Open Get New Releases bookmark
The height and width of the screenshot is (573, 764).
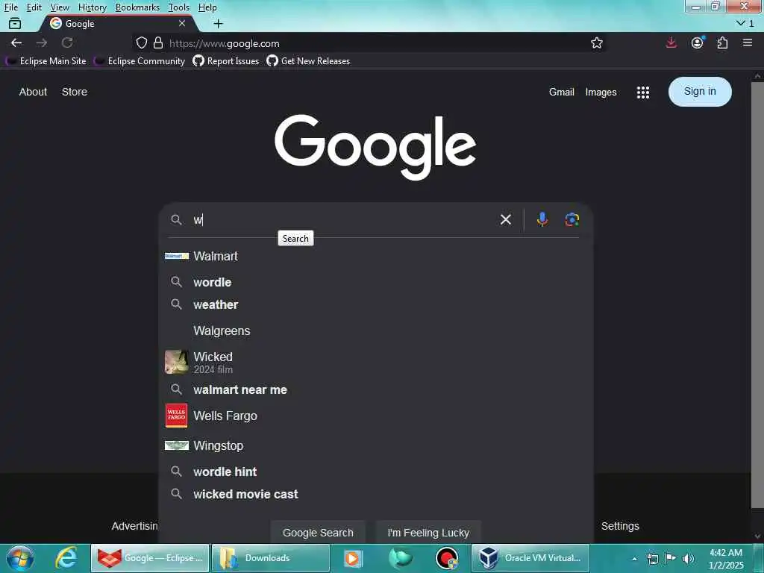click(308, 61)
